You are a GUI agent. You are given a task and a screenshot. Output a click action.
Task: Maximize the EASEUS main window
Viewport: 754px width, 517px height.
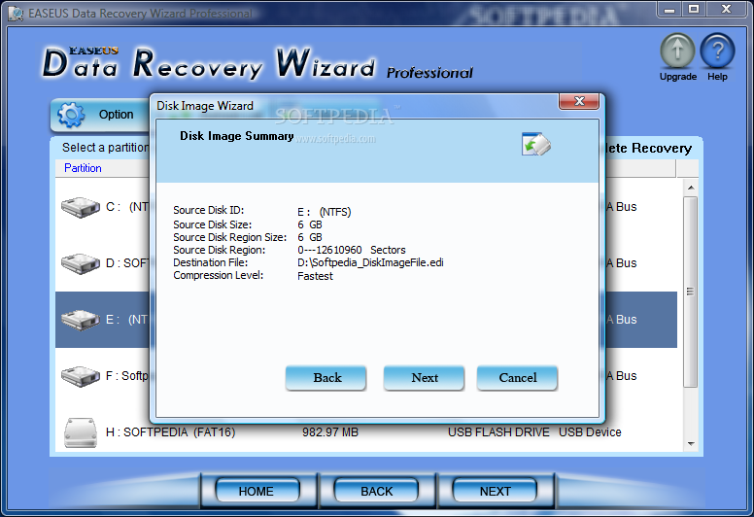pos(694,9)
